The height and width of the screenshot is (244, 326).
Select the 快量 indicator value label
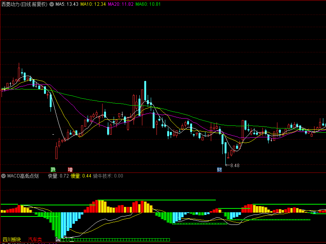tap(59, 176)
